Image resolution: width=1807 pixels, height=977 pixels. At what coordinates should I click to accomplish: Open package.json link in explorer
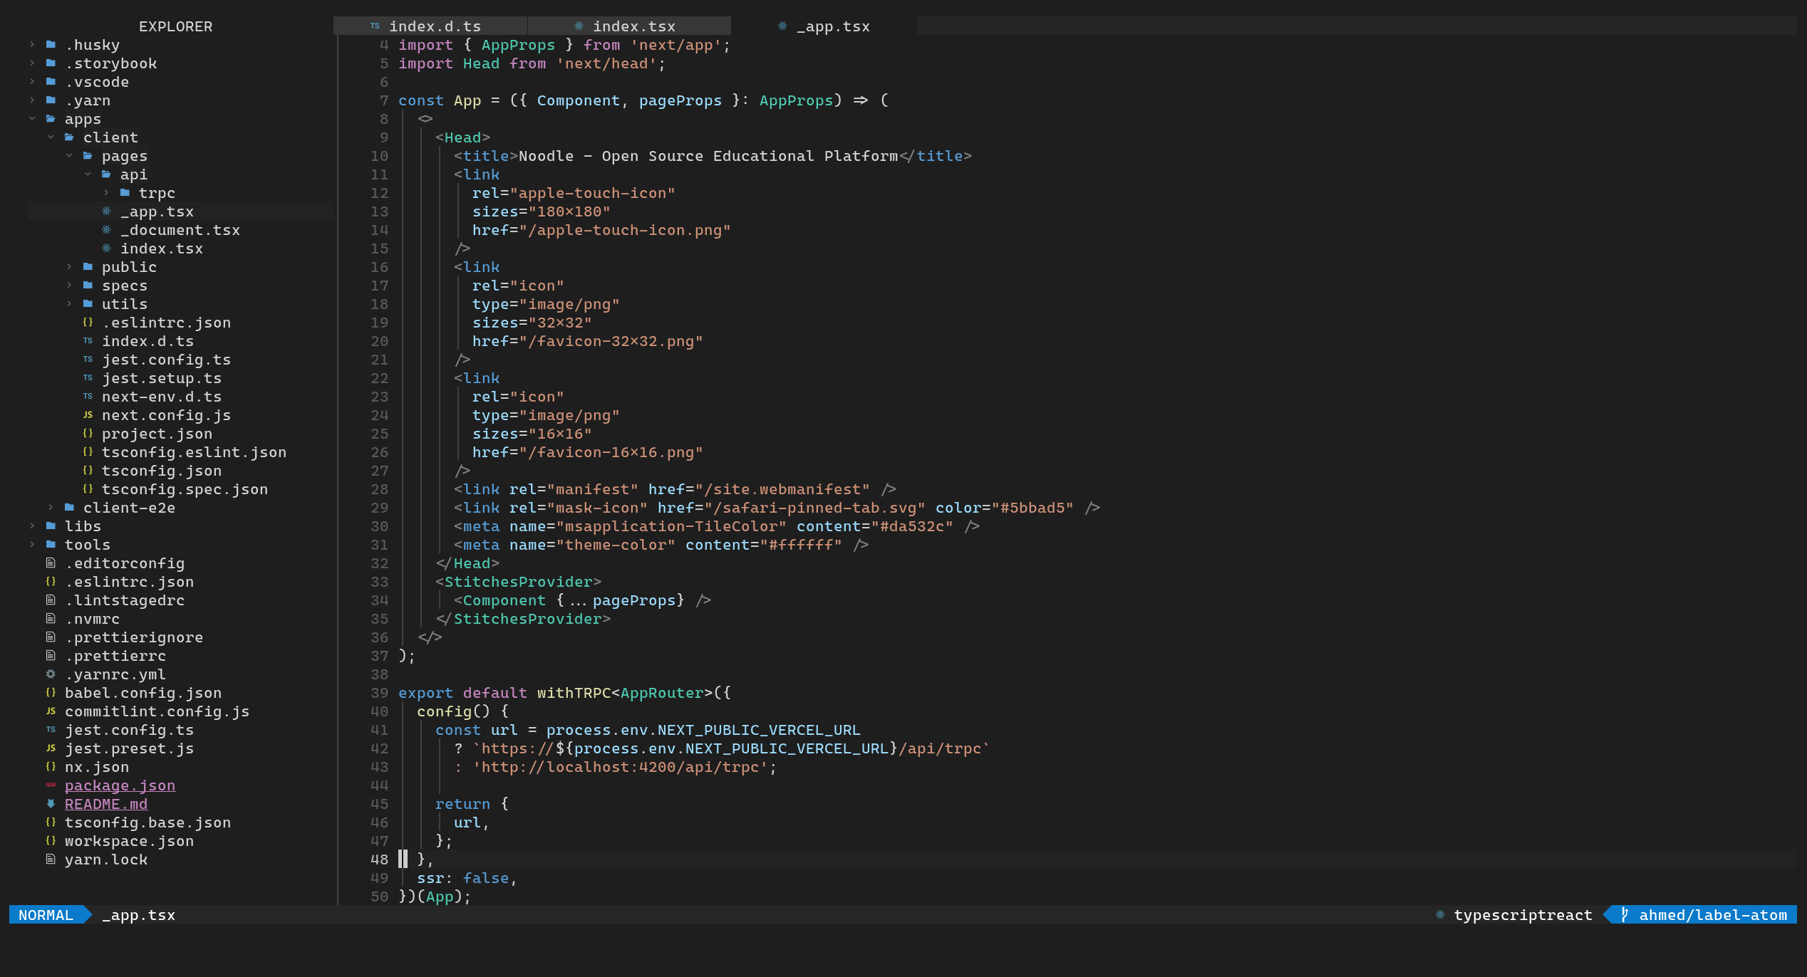pyautogui.click(x=120, y=785)
